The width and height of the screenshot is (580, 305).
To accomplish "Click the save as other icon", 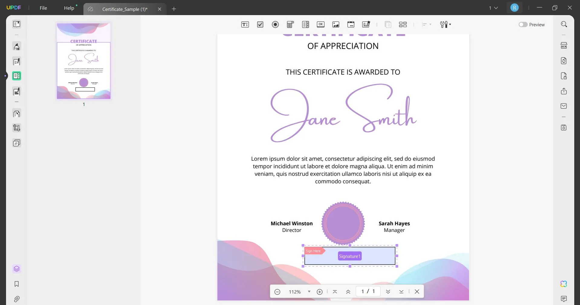I will [x=564, y=127].
